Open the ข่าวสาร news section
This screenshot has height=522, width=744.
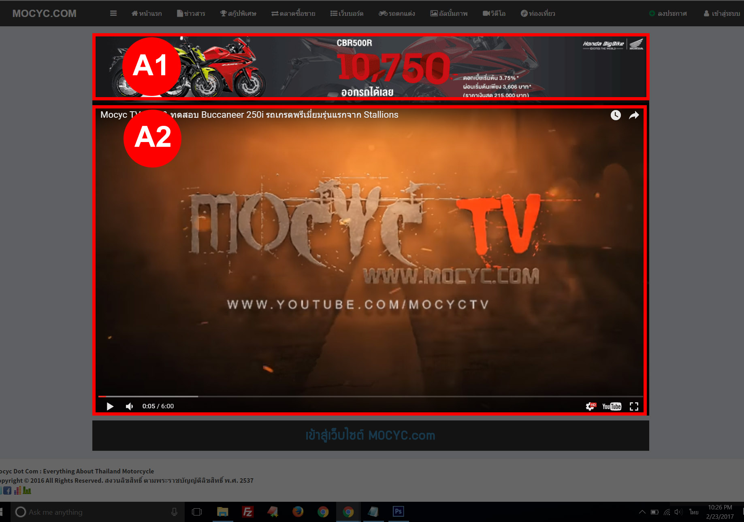[x=191, y=13]
